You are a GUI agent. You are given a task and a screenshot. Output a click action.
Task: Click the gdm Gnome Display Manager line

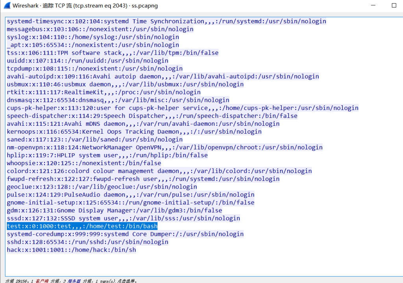click(114, 210)
